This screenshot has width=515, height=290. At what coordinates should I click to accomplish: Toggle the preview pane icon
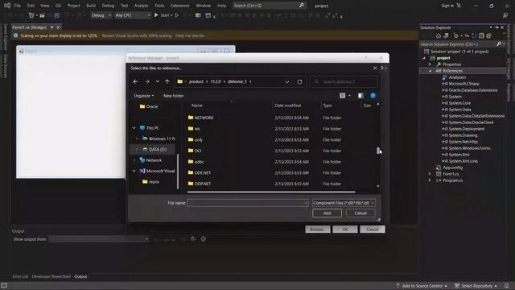coord(360,96)
